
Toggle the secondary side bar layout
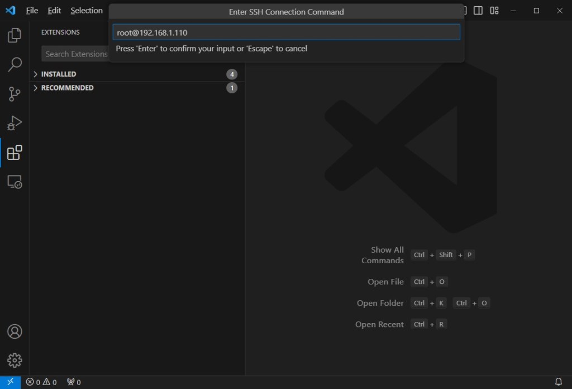pyautogui.click(x=478, y=11)
